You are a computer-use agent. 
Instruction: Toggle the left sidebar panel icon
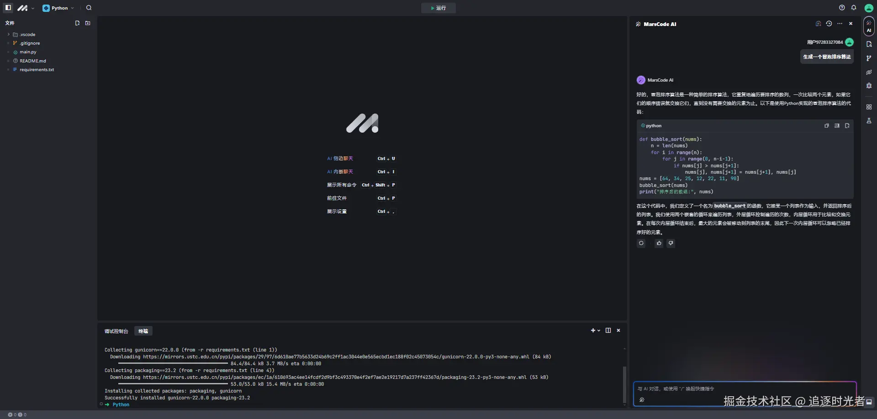(x=8, y=8)
